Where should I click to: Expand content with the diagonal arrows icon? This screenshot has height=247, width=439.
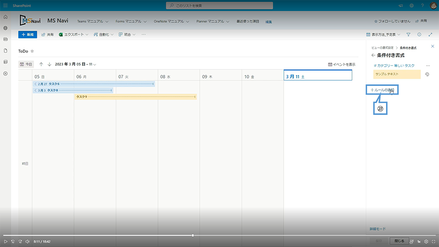tap(430, 34)
